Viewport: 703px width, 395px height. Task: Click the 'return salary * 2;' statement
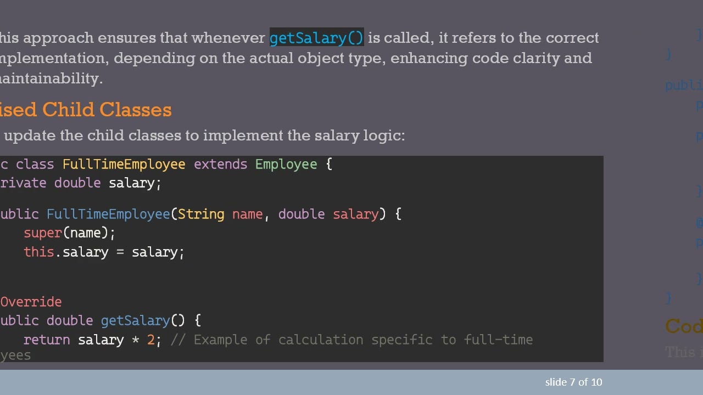pyautogui.click(x=92, y=340)
